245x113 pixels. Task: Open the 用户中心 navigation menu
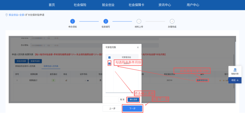coord(193,5)
